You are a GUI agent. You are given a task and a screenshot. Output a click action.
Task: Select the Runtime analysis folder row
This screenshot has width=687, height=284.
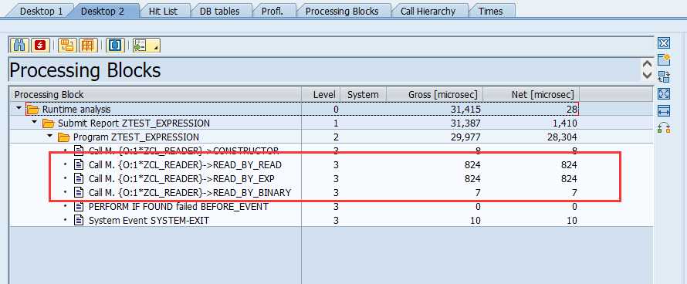(331, 109)
